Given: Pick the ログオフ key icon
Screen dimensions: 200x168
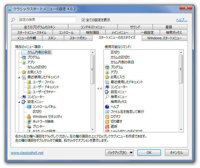Looking at the screenshot, I should [x=107, y=117].
